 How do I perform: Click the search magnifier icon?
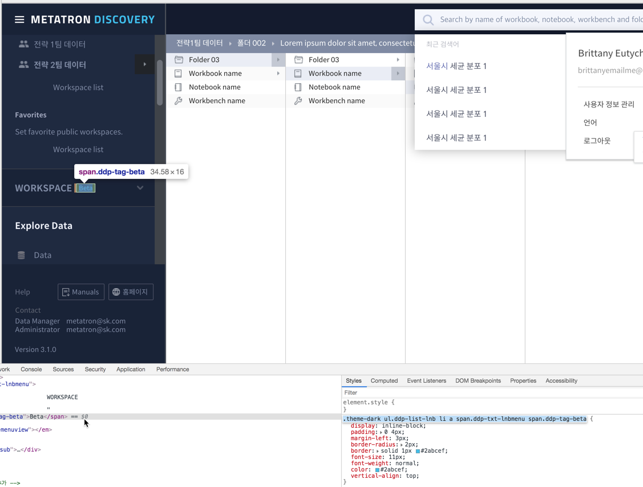click(428, 19)
